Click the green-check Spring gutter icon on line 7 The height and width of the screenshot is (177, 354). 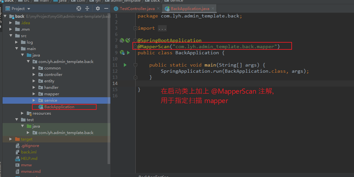[128, 40]
